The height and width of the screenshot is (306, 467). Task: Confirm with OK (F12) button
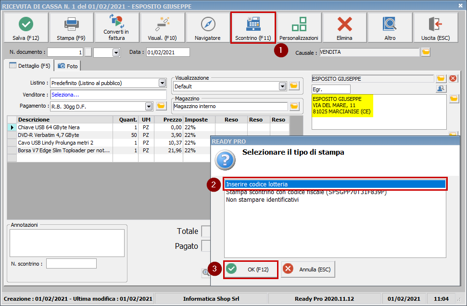(x=251, y=269)
